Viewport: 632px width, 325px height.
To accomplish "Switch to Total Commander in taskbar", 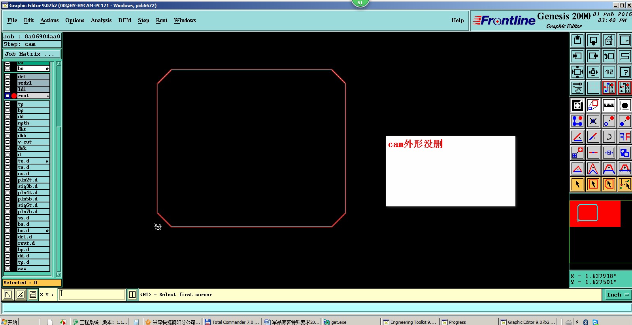I will click(x=232, y=322).
